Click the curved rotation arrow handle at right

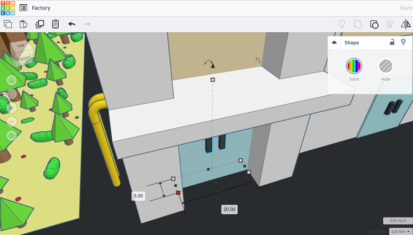(x=258, y=60)
